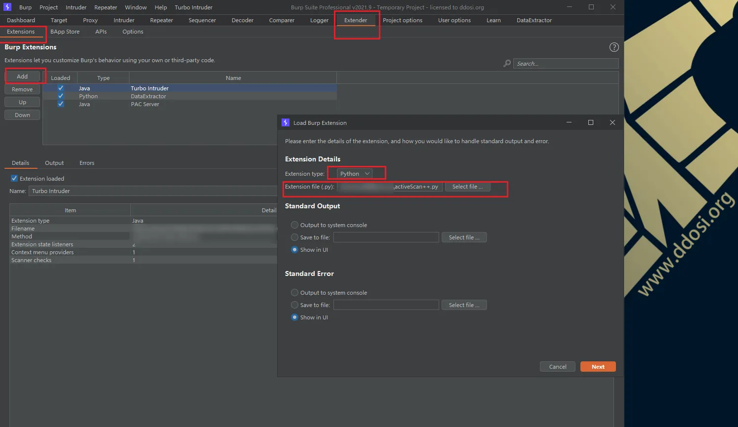The width and height of the screenshot is (738, 427).
Task: Click Select file for Extension file (.py)
Action: point(468,187)
